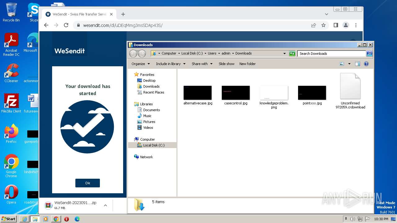The width and height of the screenshot is (397, 223).
Task: Change the view icon in Explorer toolbar
Action: click(x=342, y=64)
